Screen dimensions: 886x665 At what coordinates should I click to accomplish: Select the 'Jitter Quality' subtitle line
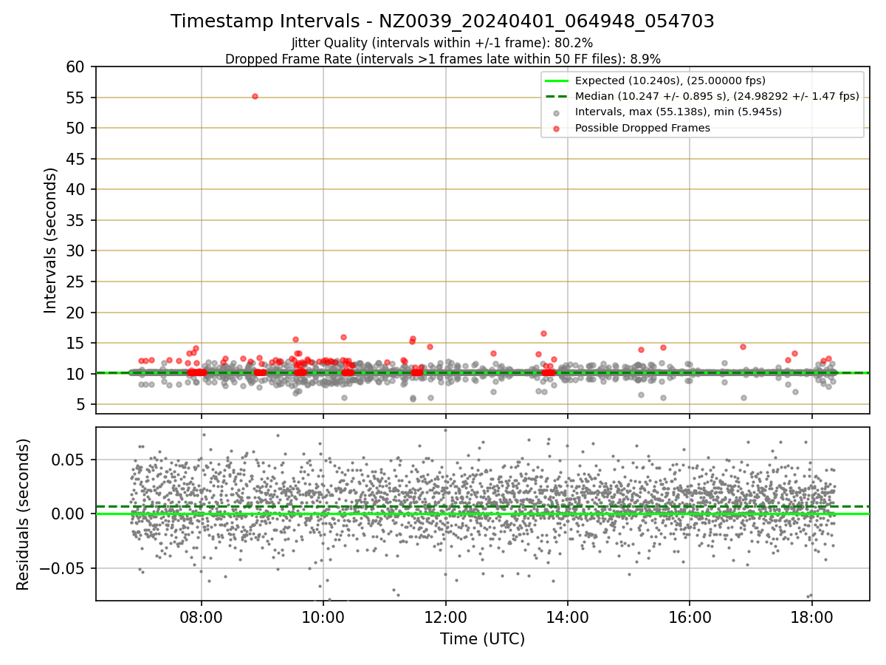tap(442, 43)
